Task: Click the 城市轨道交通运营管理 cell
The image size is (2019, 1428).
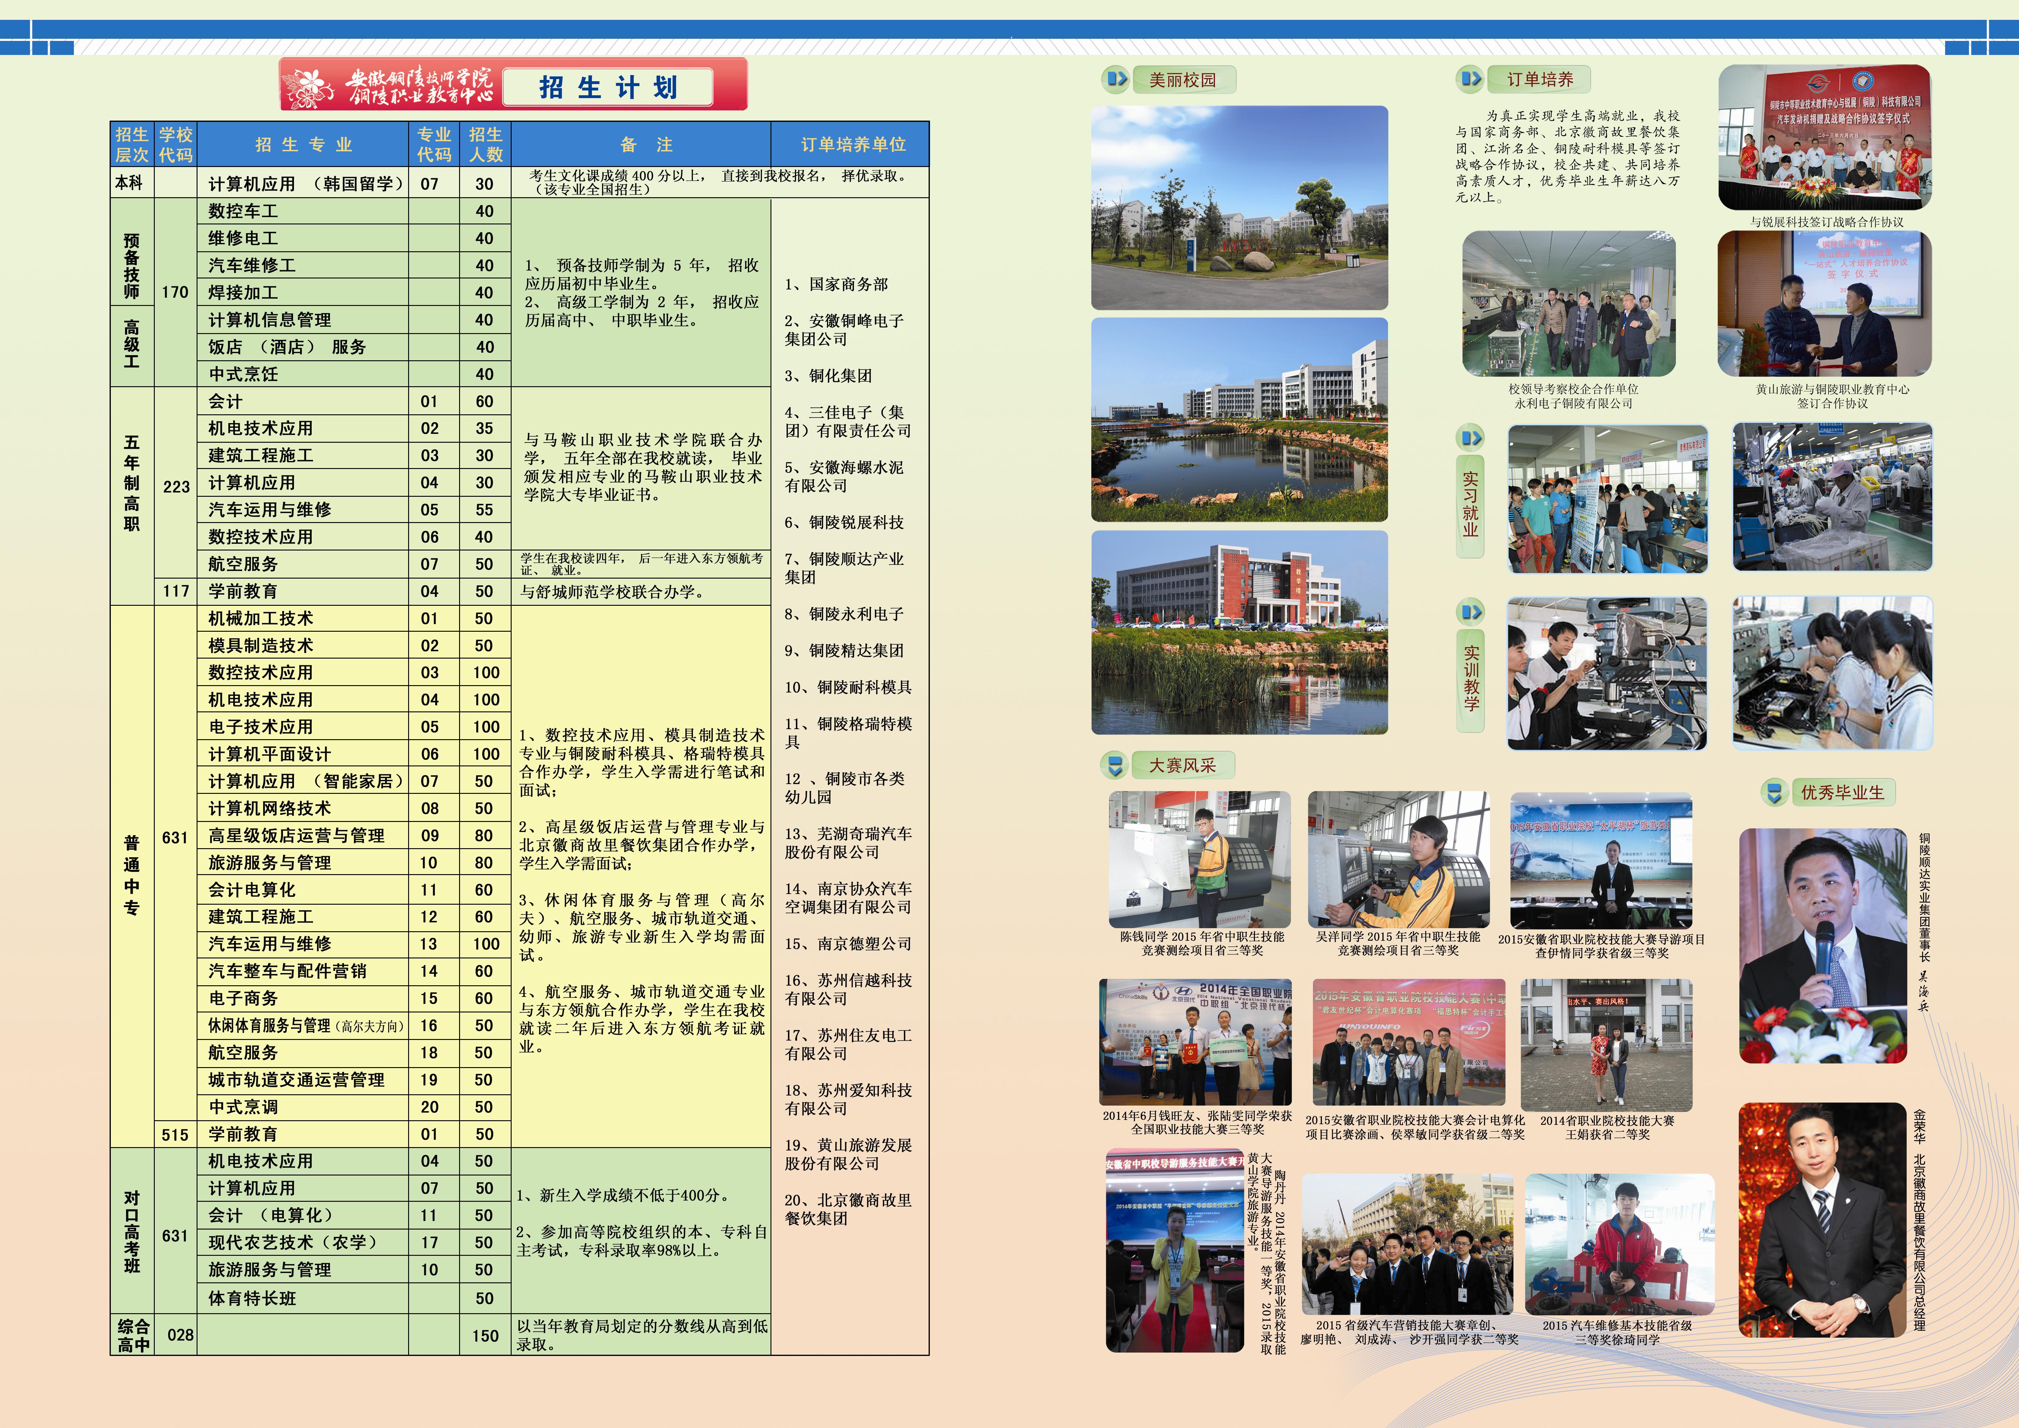Action: pos(303,1080)
